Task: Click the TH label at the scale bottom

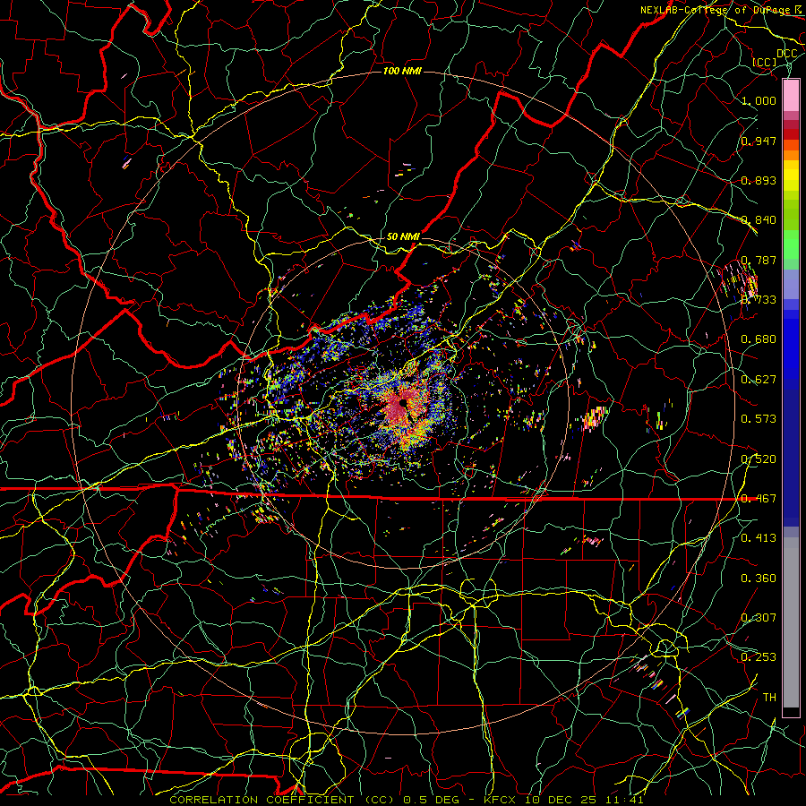Action: [769, 698]
